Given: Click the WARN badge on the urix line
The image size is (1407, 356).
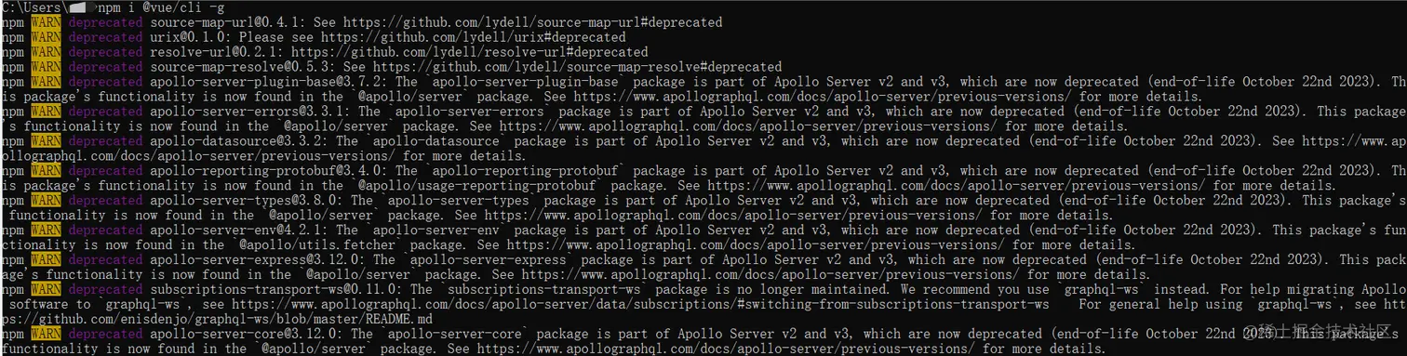Looking at the screenshot, I should 46,36.
